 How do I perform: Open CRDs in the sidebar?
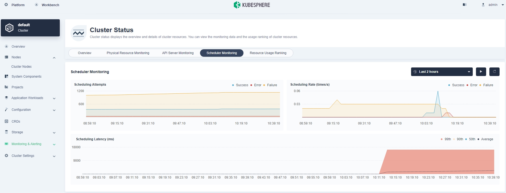click(x=16, y=122)
